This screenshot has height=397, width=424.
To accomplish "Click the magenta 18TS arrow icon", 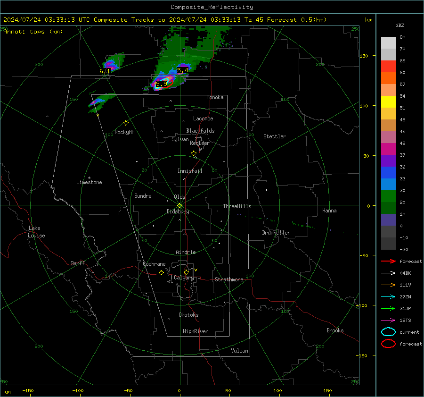I will click(388, 321).
